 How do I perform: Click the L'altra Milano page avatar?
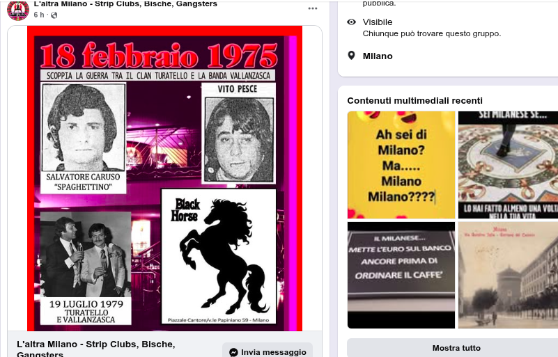pos(18,10)
